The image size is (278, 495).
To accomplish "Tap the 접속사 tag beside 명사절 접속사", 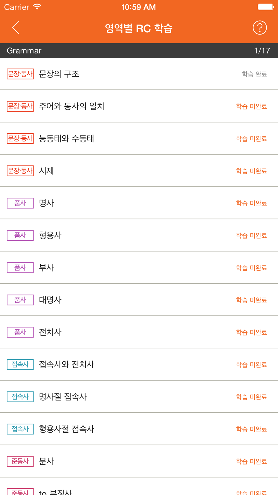I will 20,397.
